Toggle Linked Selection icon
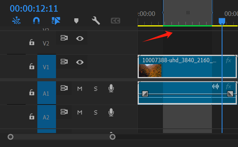 click(x=56, y=21)
